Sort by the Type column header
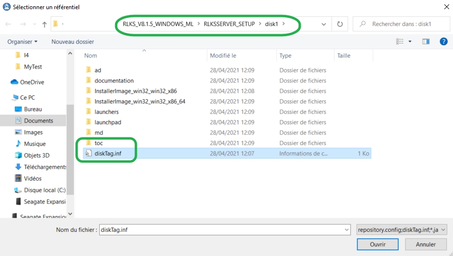 tap(285, 55)
